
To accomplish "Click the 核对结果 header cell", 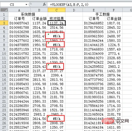I will (56, 19).
